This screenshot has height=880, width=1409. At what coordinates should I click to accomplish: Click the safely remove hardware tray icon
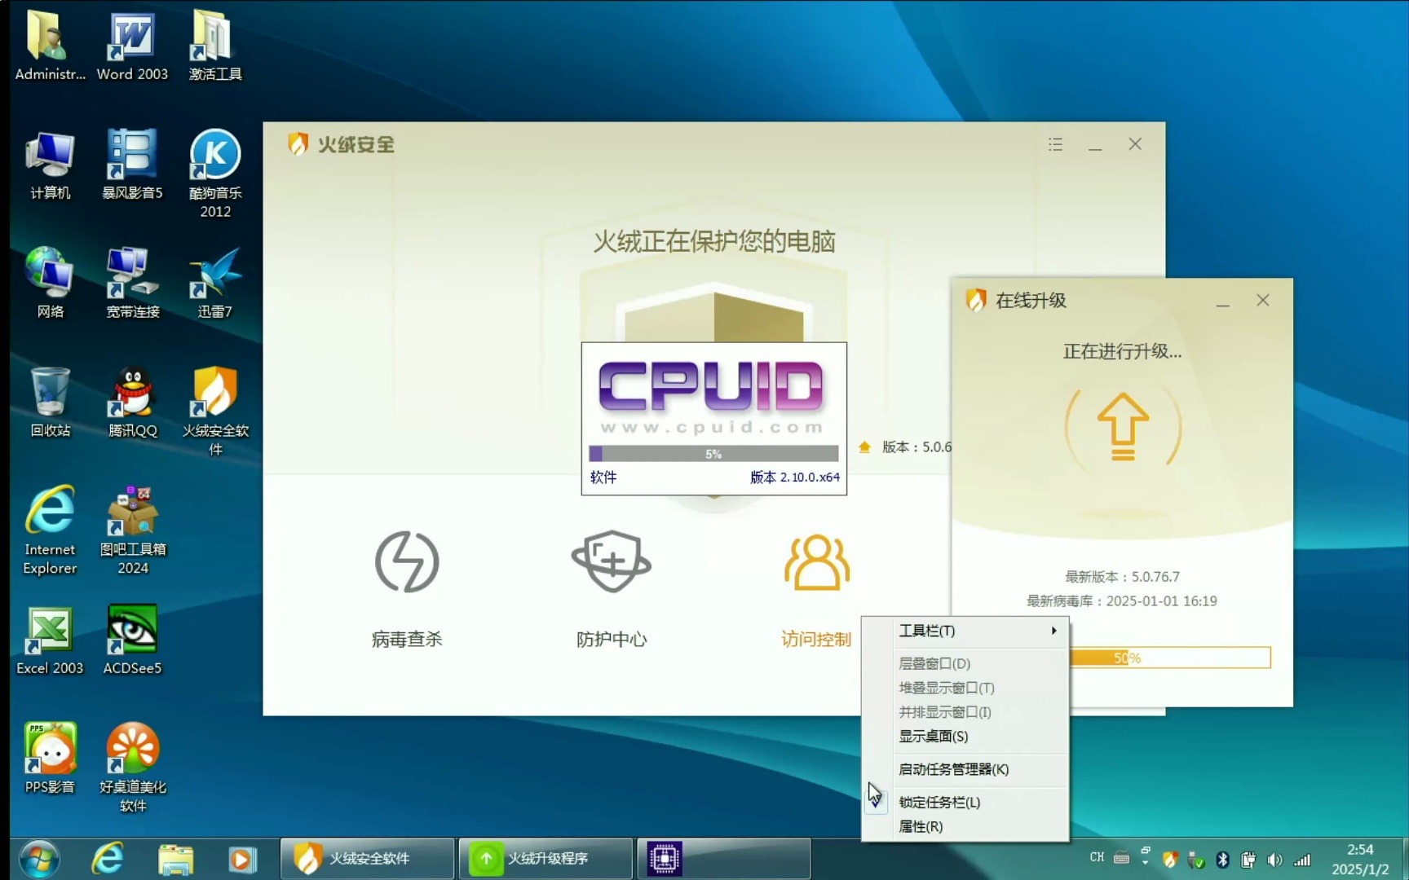click(1196, 860)
